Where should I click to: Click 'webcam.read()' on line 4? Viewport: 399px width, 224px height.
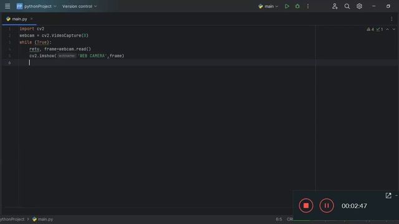click(x=75, y=49)
